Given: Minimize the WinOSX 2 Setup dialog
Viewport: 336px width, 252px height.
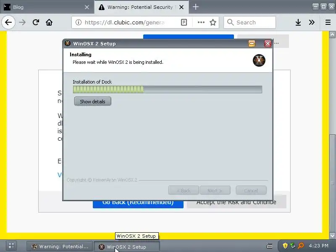Looking at the screenshot, I should [x=252, y=44].
